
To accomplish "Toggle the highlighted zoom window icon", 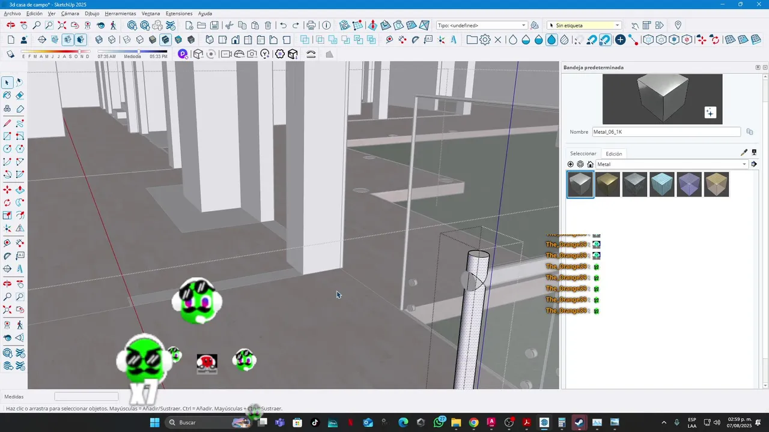I will pos(49,25).
